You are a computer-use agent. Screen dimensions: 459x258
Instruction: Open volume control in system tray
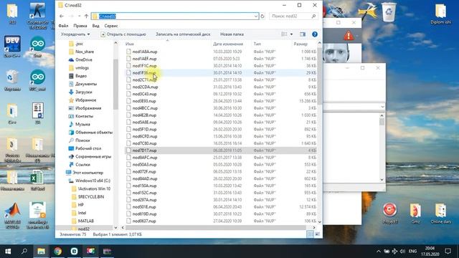click(x=403, y=252)
